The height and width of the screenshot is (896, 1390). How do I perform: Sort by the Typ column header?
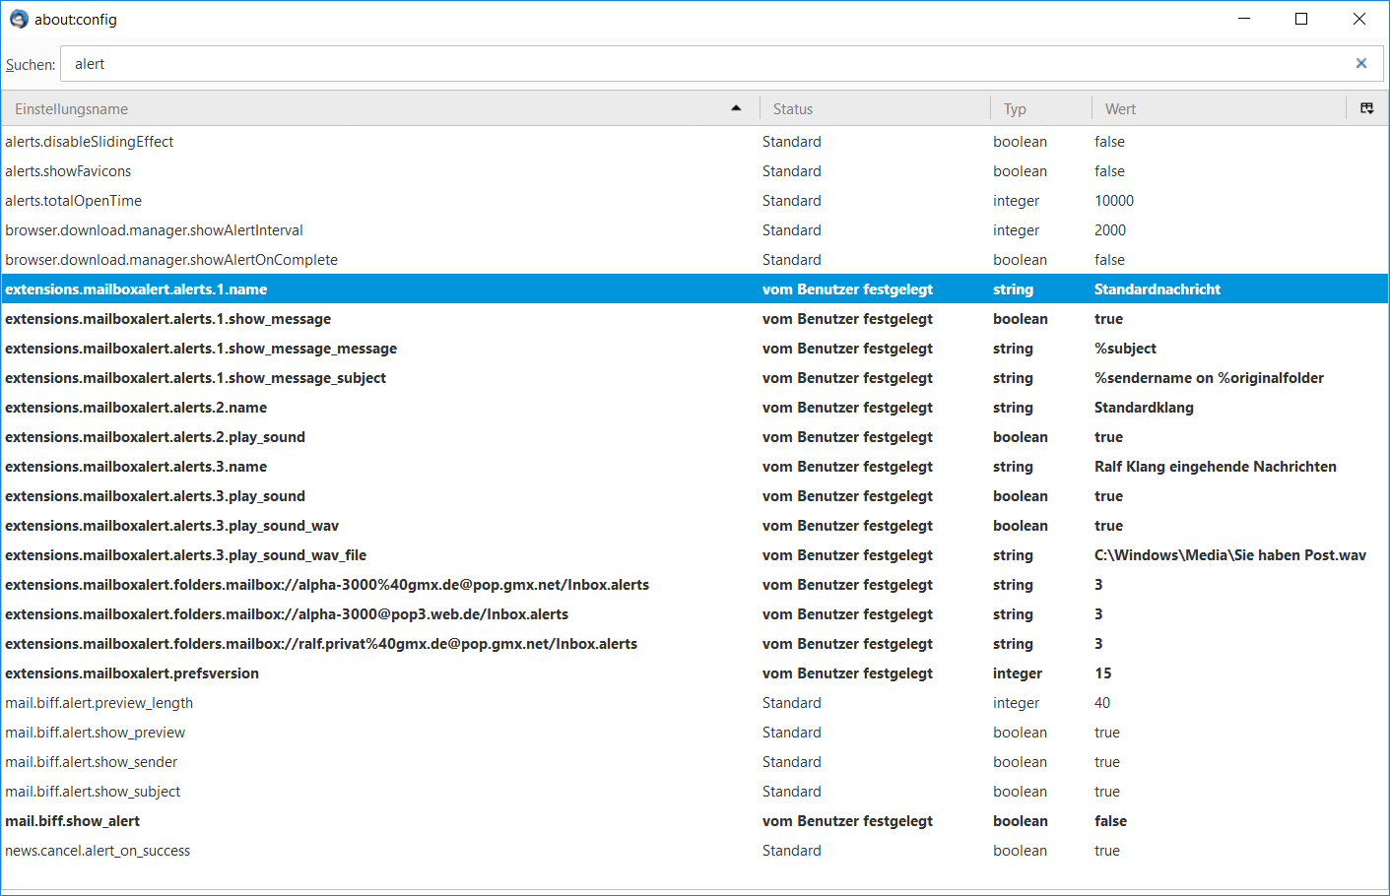[1041, 108]
